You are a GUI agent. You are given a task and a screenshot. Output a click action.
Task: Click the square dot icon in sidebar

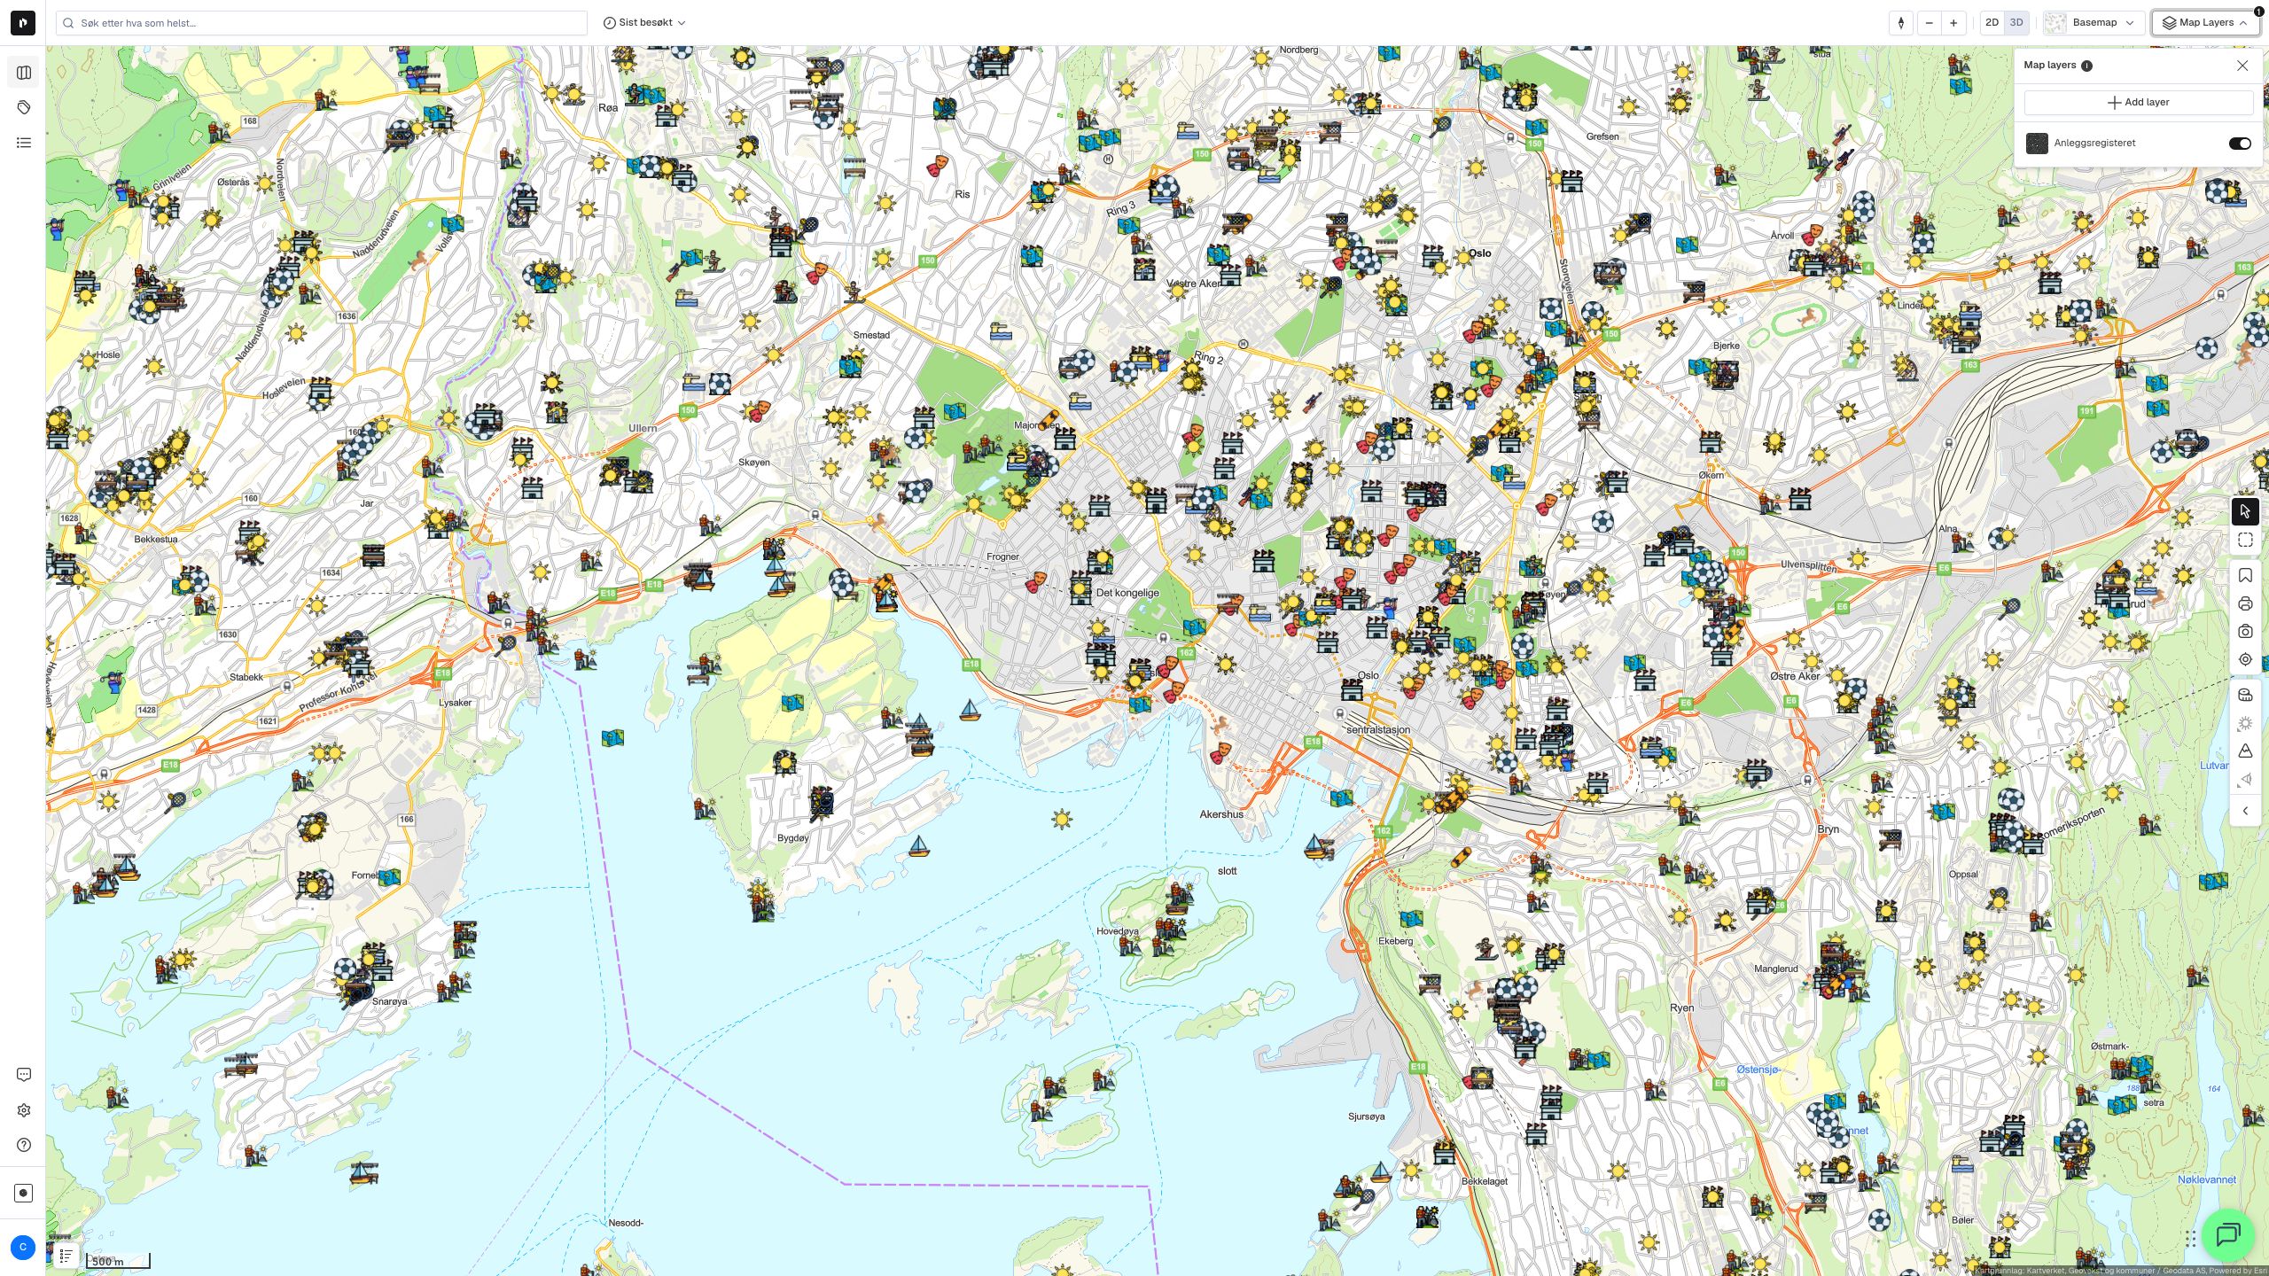click(24, 1193)
